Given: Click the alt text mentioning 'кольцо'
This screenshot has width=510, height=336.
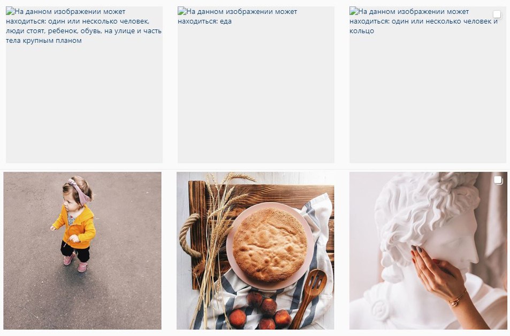Looking at the screenshot, I should click(423, 21).
